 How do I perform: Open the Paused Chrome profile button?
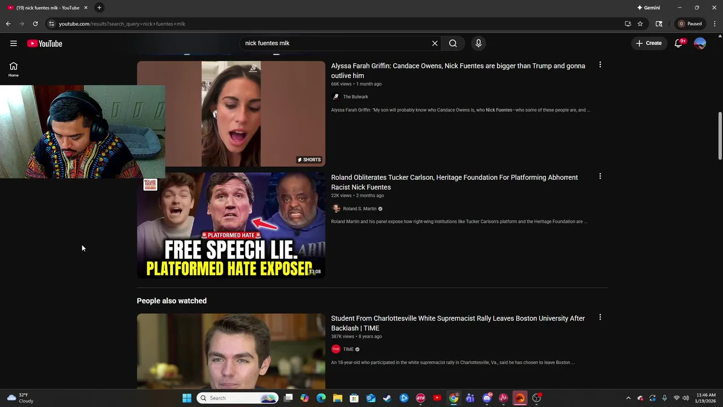click(690, 24)
